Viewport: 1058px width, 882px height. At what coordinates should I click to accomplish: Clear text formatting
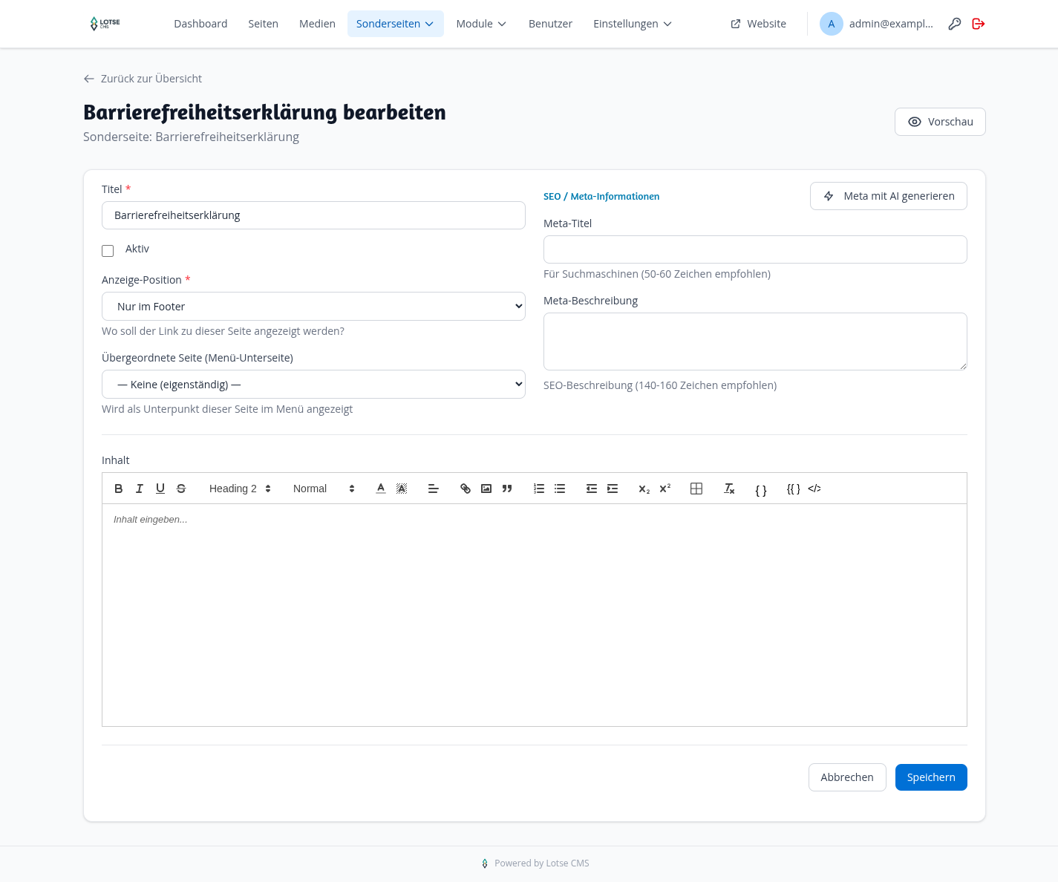click(729, 489)
